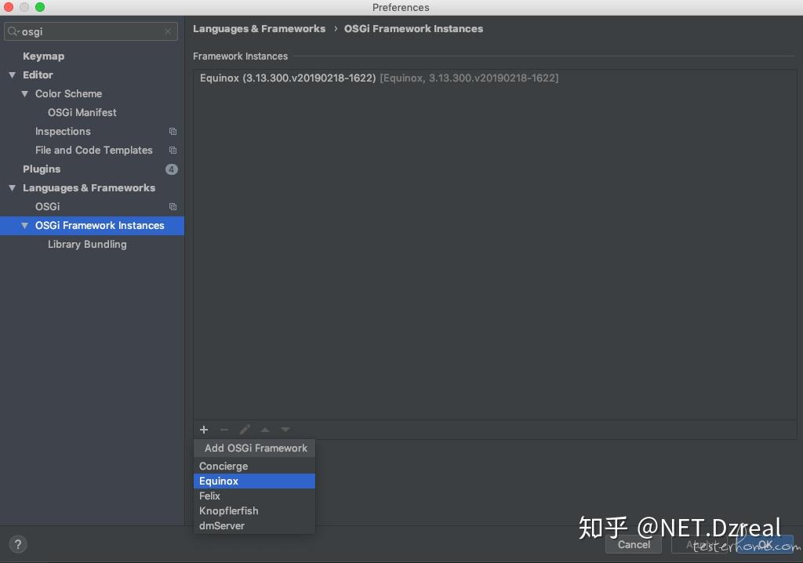This screenshot has height=563, width=803.
Task: Move framework up with the up-arrow icon
Action: (265, 430)
